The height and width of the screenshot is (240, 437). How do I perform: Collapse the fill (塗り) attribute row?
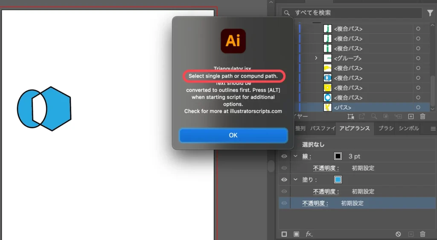295,180
